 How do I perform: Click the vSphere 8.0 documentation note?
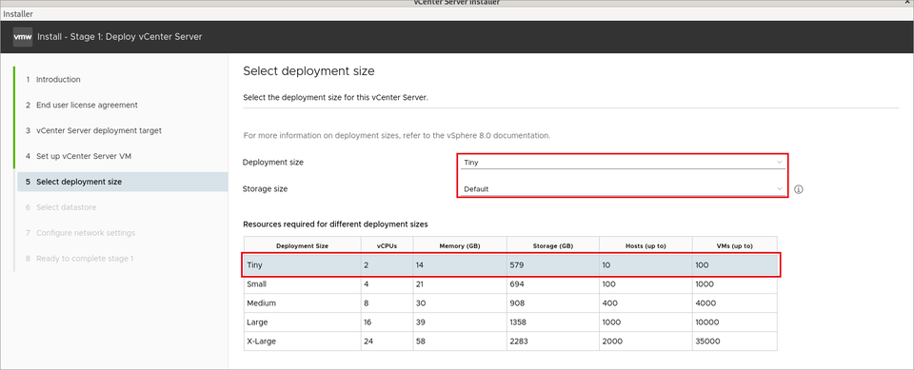pyautogui.click(x=396, y=135)
